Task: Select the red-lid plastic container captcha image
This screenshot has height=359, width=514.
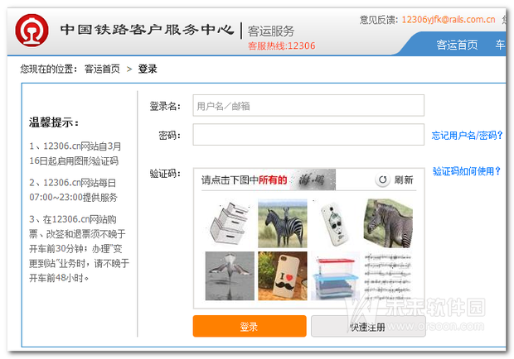Action: pyautogui.click(x=335, y=276)
